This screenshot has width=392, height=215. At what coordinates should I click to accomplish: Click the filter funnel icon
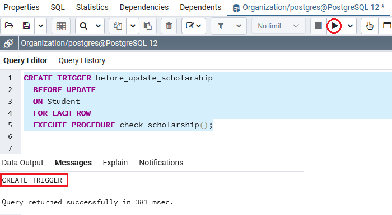pyautogui.click(x=221, y=26)
